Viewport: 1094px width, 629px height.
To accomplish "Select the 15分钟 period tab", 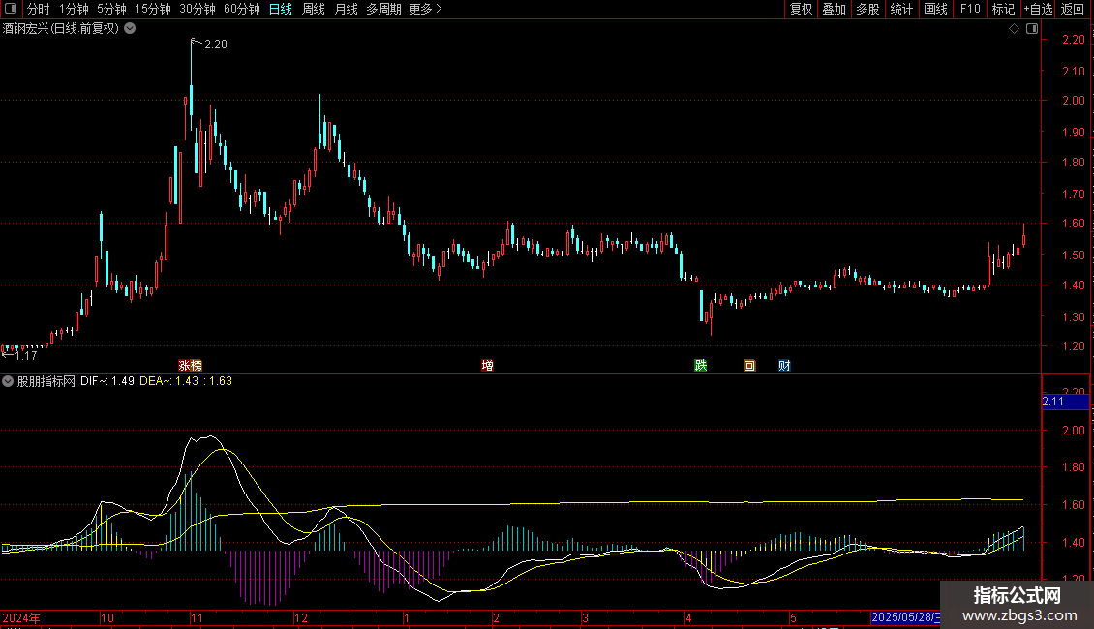I will (x=153, y=9).
